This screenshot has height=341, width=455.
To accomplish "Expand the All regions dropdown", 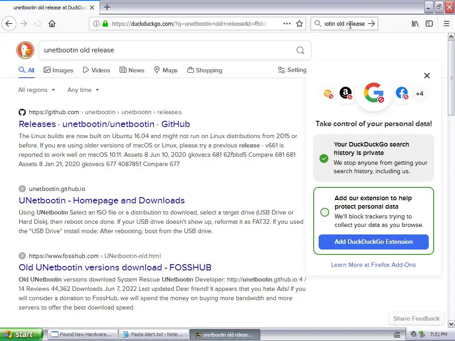I will click(x=36, y=90).
